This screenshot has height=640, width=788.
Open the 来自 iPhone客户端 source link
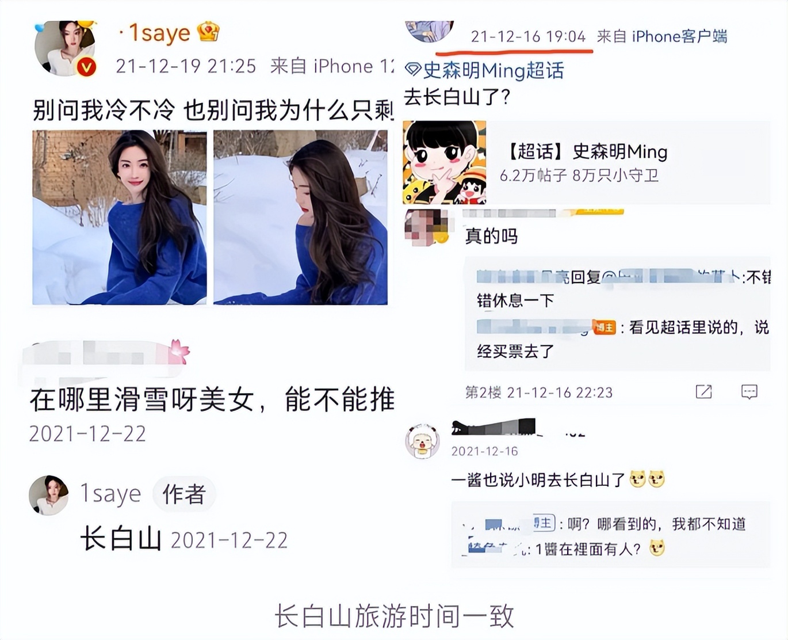662,36
